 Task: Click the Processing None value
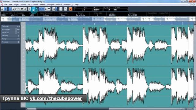63,15
